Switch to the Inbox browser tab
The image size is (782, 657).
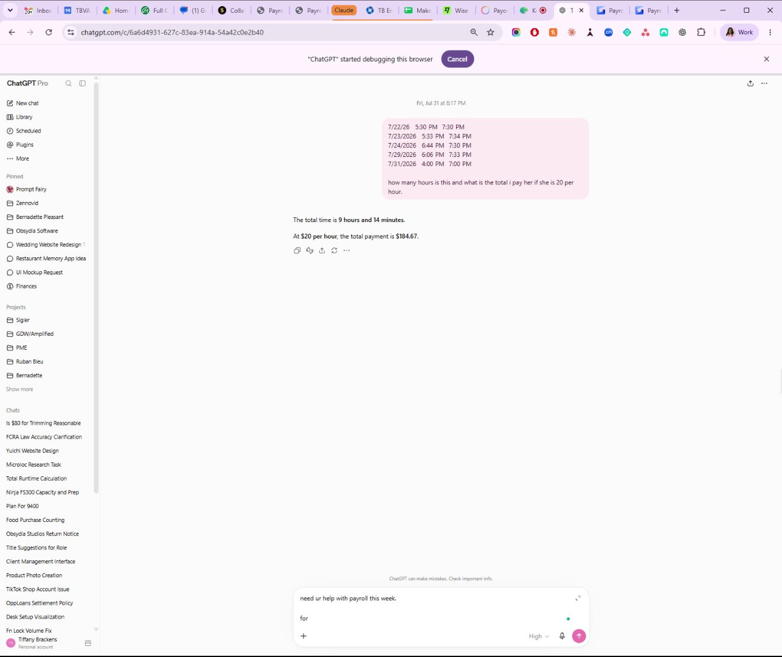coord(38,10)
